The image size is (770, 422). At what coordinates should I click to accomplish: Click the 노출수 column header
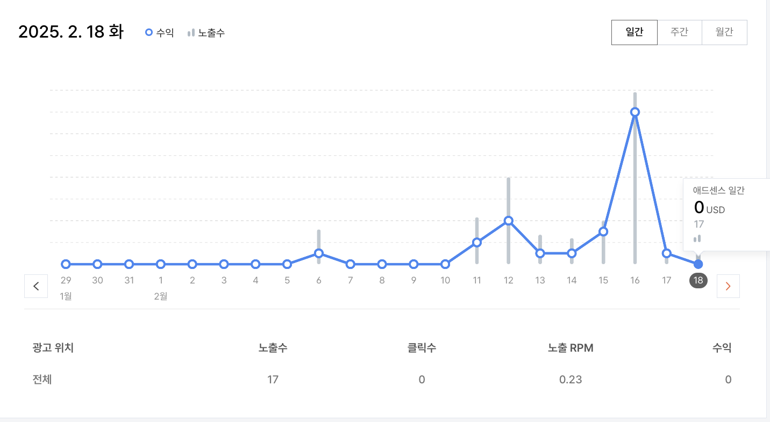point(273,348)
